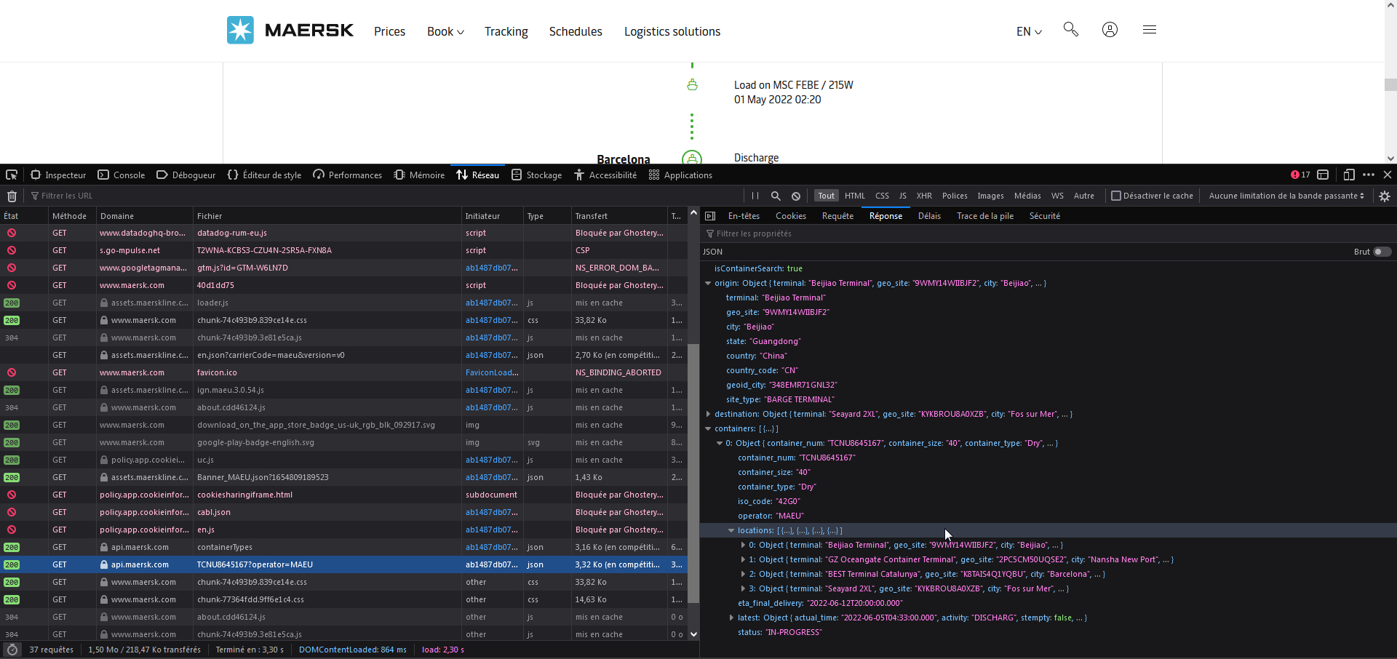Screen dimensions: 1397x659
Task: Switch to En-têtes tab
Action: (744, 216)
